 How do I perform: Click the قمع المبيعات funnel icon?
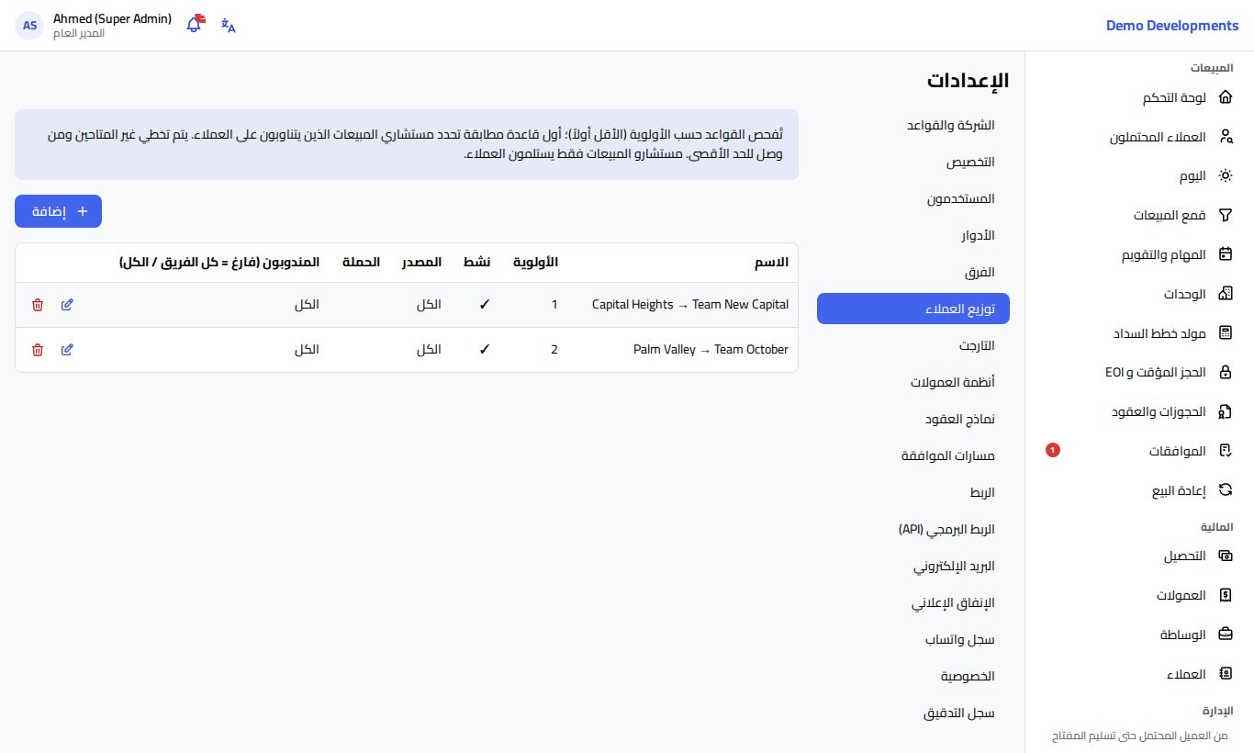click(x=1225, y=216)
